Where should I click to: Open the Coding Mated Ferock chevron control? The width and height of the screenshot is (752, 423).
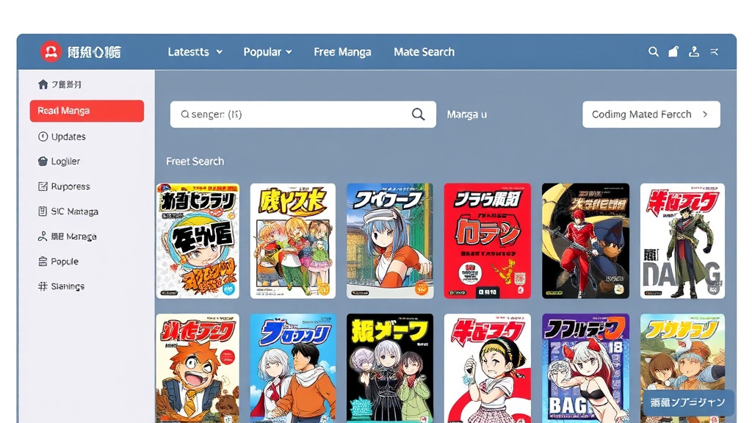coord(706,114)
